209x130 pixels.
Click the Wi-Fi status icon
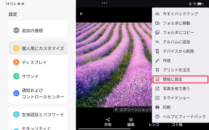(x=195, y=4)
